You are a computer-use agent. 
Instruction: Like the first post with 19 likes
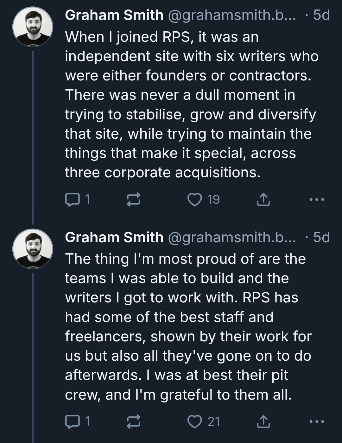pyautogui.click(x=195, y=199)
